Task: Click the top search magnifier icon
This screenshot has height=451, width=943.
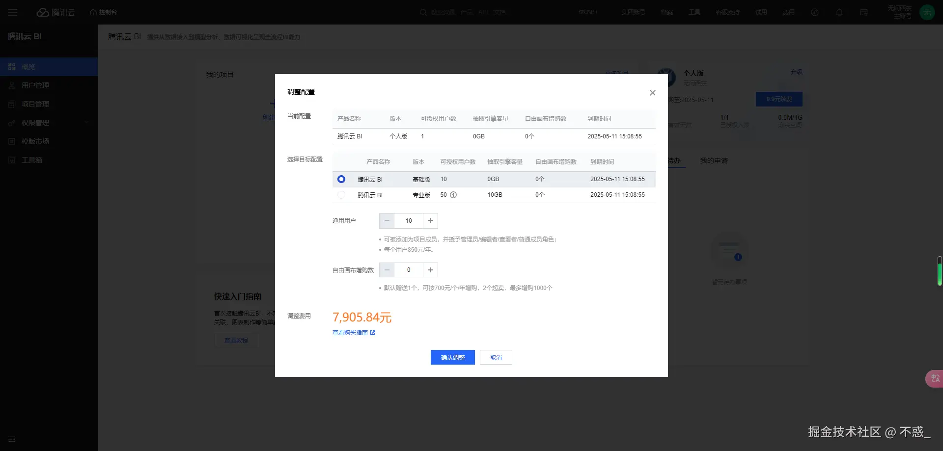Action: (423, 12)
